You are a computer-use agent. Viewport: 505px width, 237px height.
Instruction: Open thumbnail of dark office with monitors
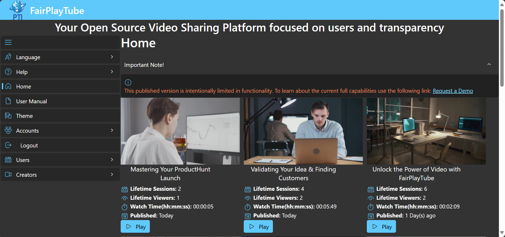[426, 131]
